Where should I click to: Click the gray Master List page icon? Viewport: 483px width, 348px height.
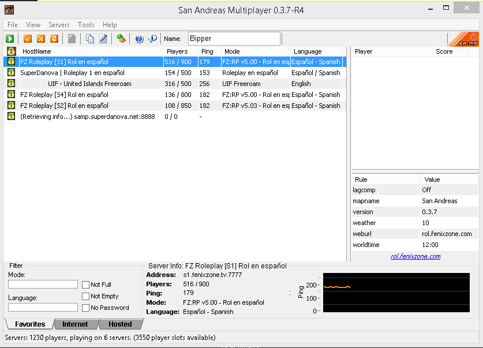pos(72,39)
